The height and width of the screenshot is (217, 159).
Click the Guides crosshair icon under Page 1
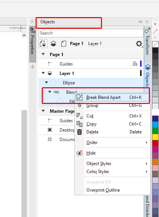click(50, 64)
